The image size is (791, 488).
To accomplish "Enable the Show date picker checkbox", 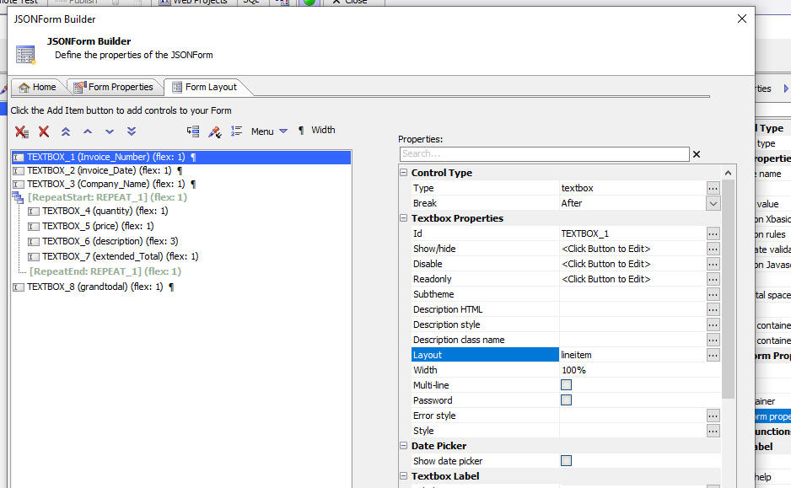I will point(567,461).
